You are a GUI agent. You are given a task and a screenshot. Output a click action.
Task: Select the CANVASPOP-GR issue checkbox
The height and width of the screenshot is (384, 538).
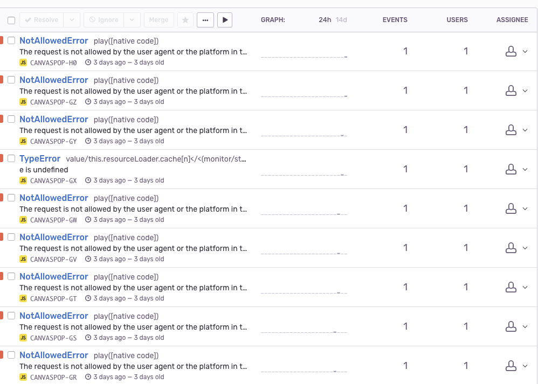[x=11, y=355]
